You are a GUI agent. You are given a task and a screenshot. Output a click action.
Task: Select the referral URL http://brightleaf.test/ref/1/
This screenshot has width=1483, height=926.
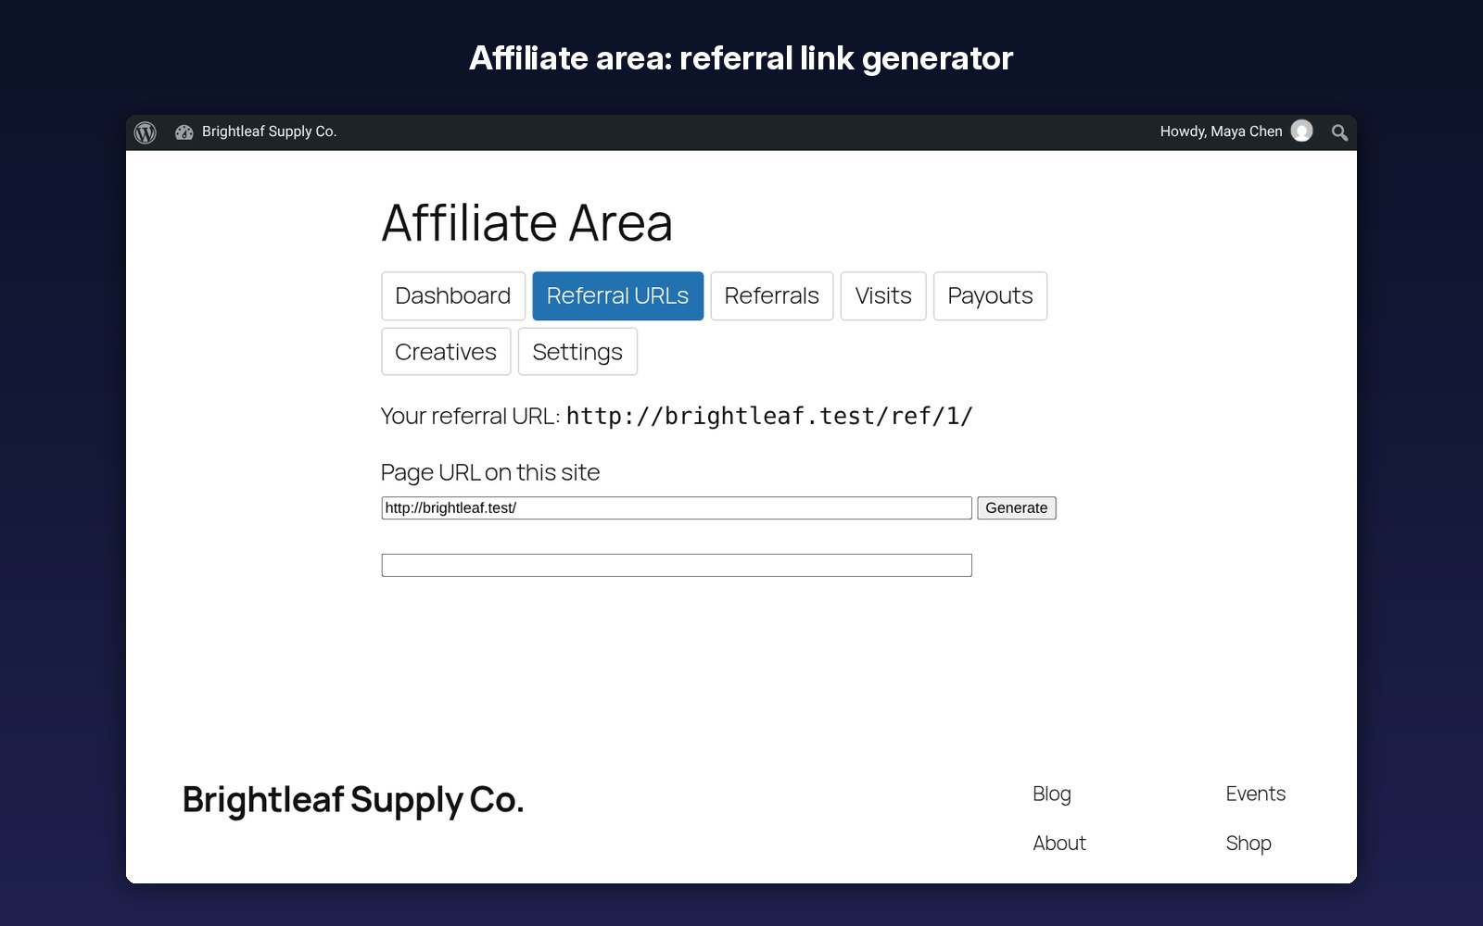coord(769,417)
